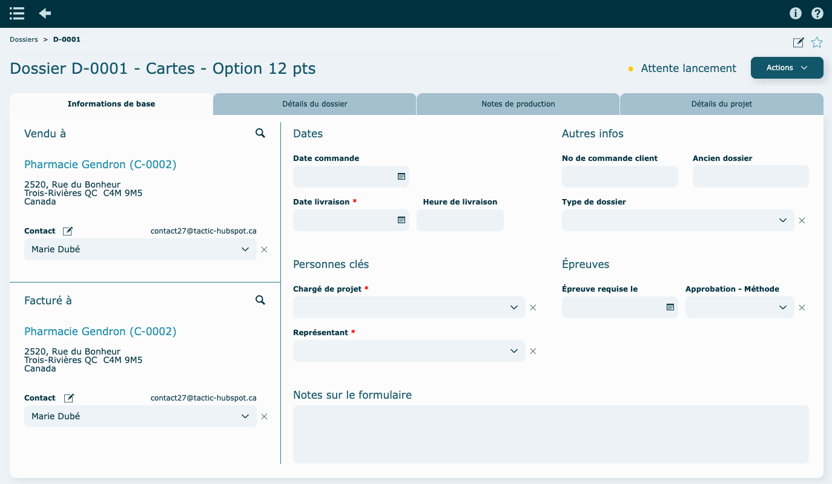Open Pharmacie Gendron link under Vendu à

click(x=100, y=165)
